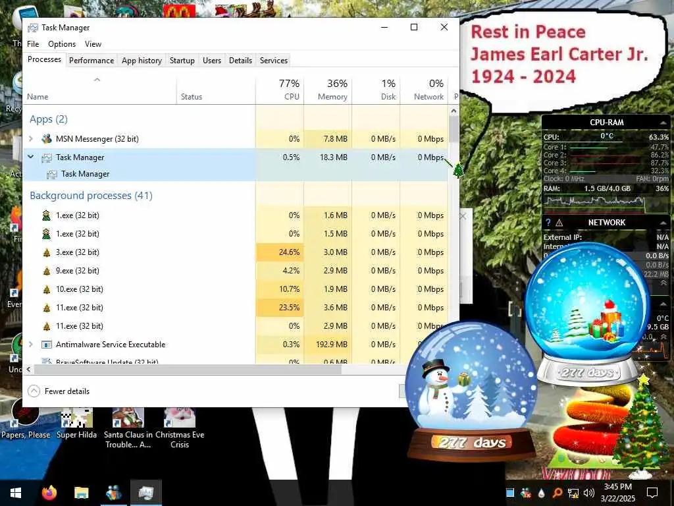674x506 pixels.
Task: Click the water drop tray icon
Action: click(x=541, y=493)
